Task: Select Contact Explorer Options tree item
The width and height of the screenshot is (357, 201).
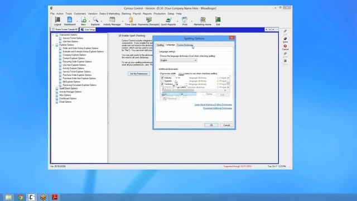Action: tap(74, 58)
